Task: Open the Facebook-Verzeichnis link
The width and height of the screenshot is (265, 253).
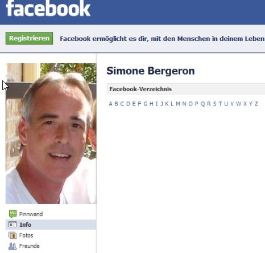Action: [x=140, y=89]
